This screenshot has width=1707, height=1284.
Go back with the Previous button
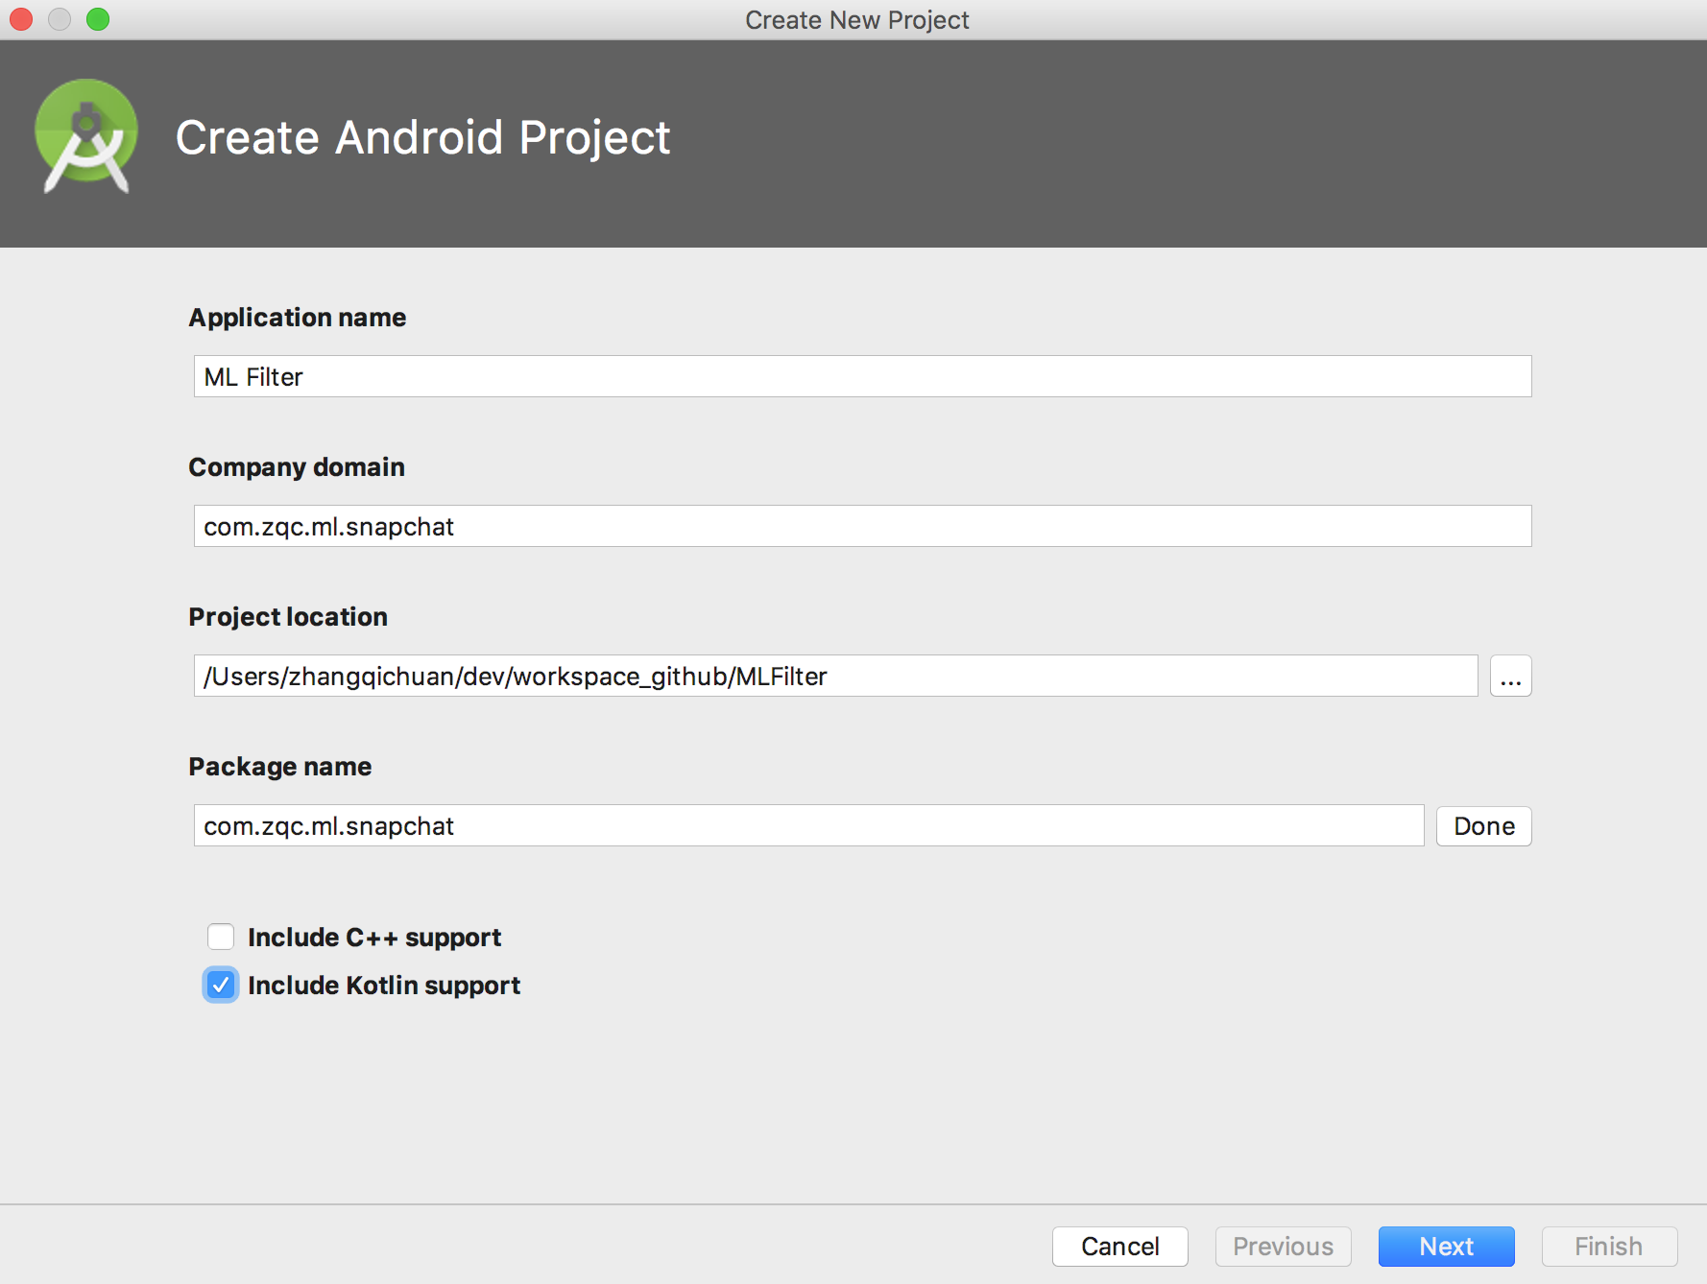[x=1283, y=1246]
